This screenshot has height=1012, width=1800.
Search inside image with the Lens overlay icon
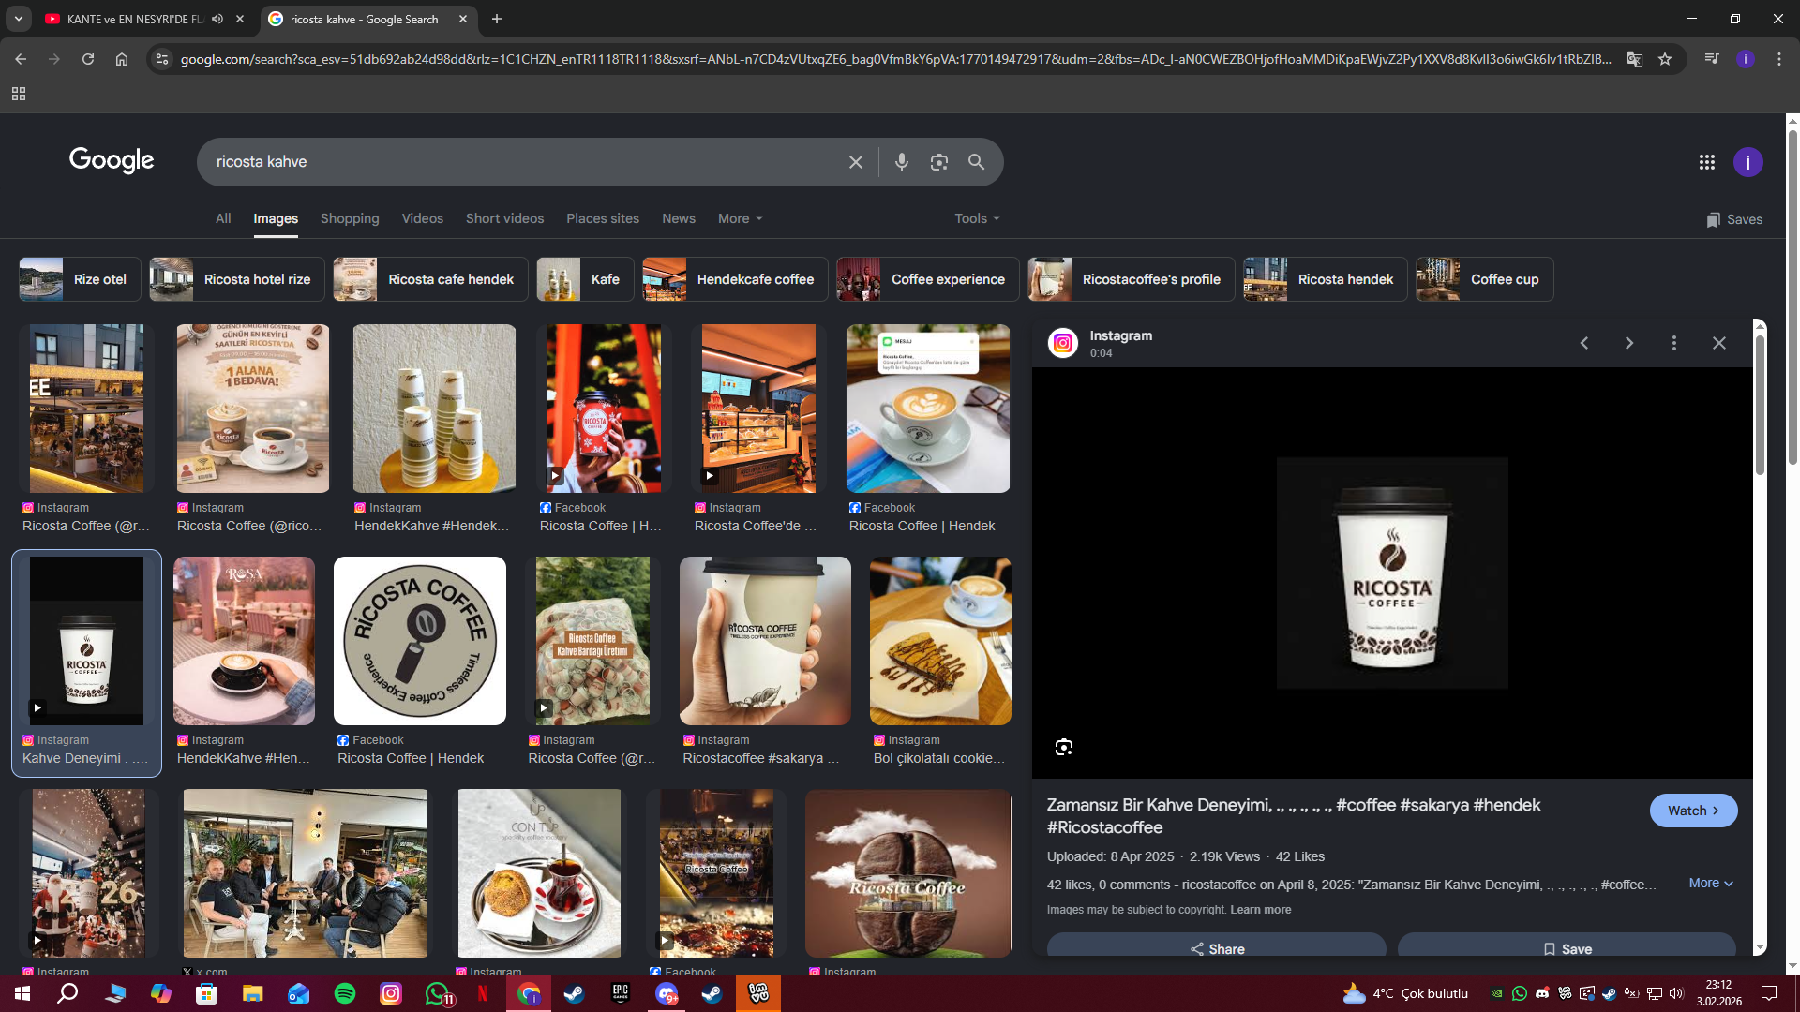click(1063, 747)
